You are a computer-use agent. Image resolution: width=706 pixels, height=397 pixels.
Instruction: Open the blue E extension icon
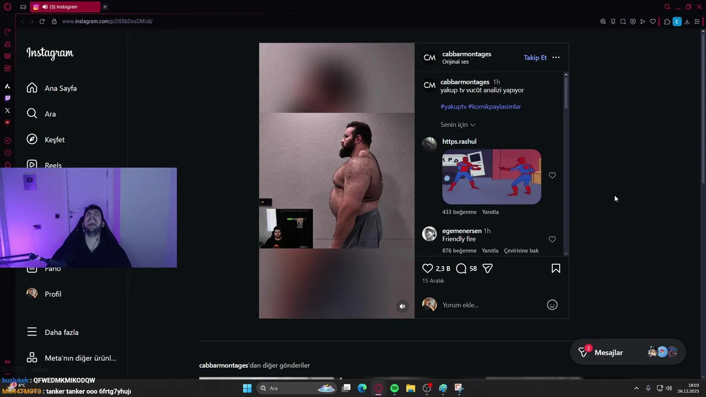click(677, 22)
